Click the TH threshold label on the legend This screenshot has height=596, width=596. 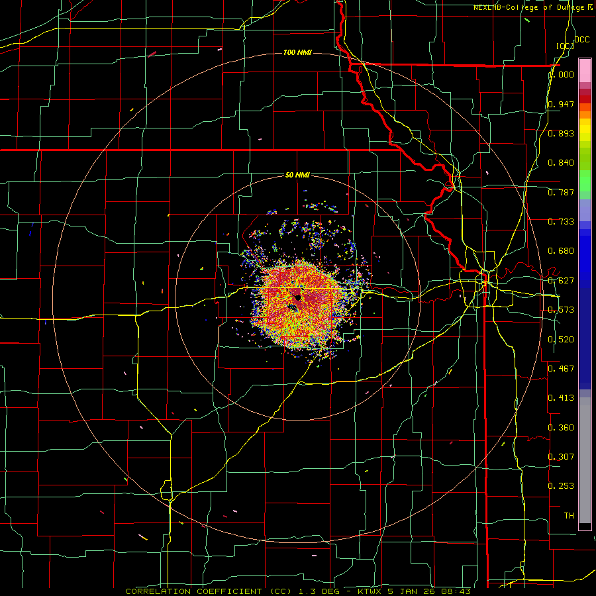point(569,516)
